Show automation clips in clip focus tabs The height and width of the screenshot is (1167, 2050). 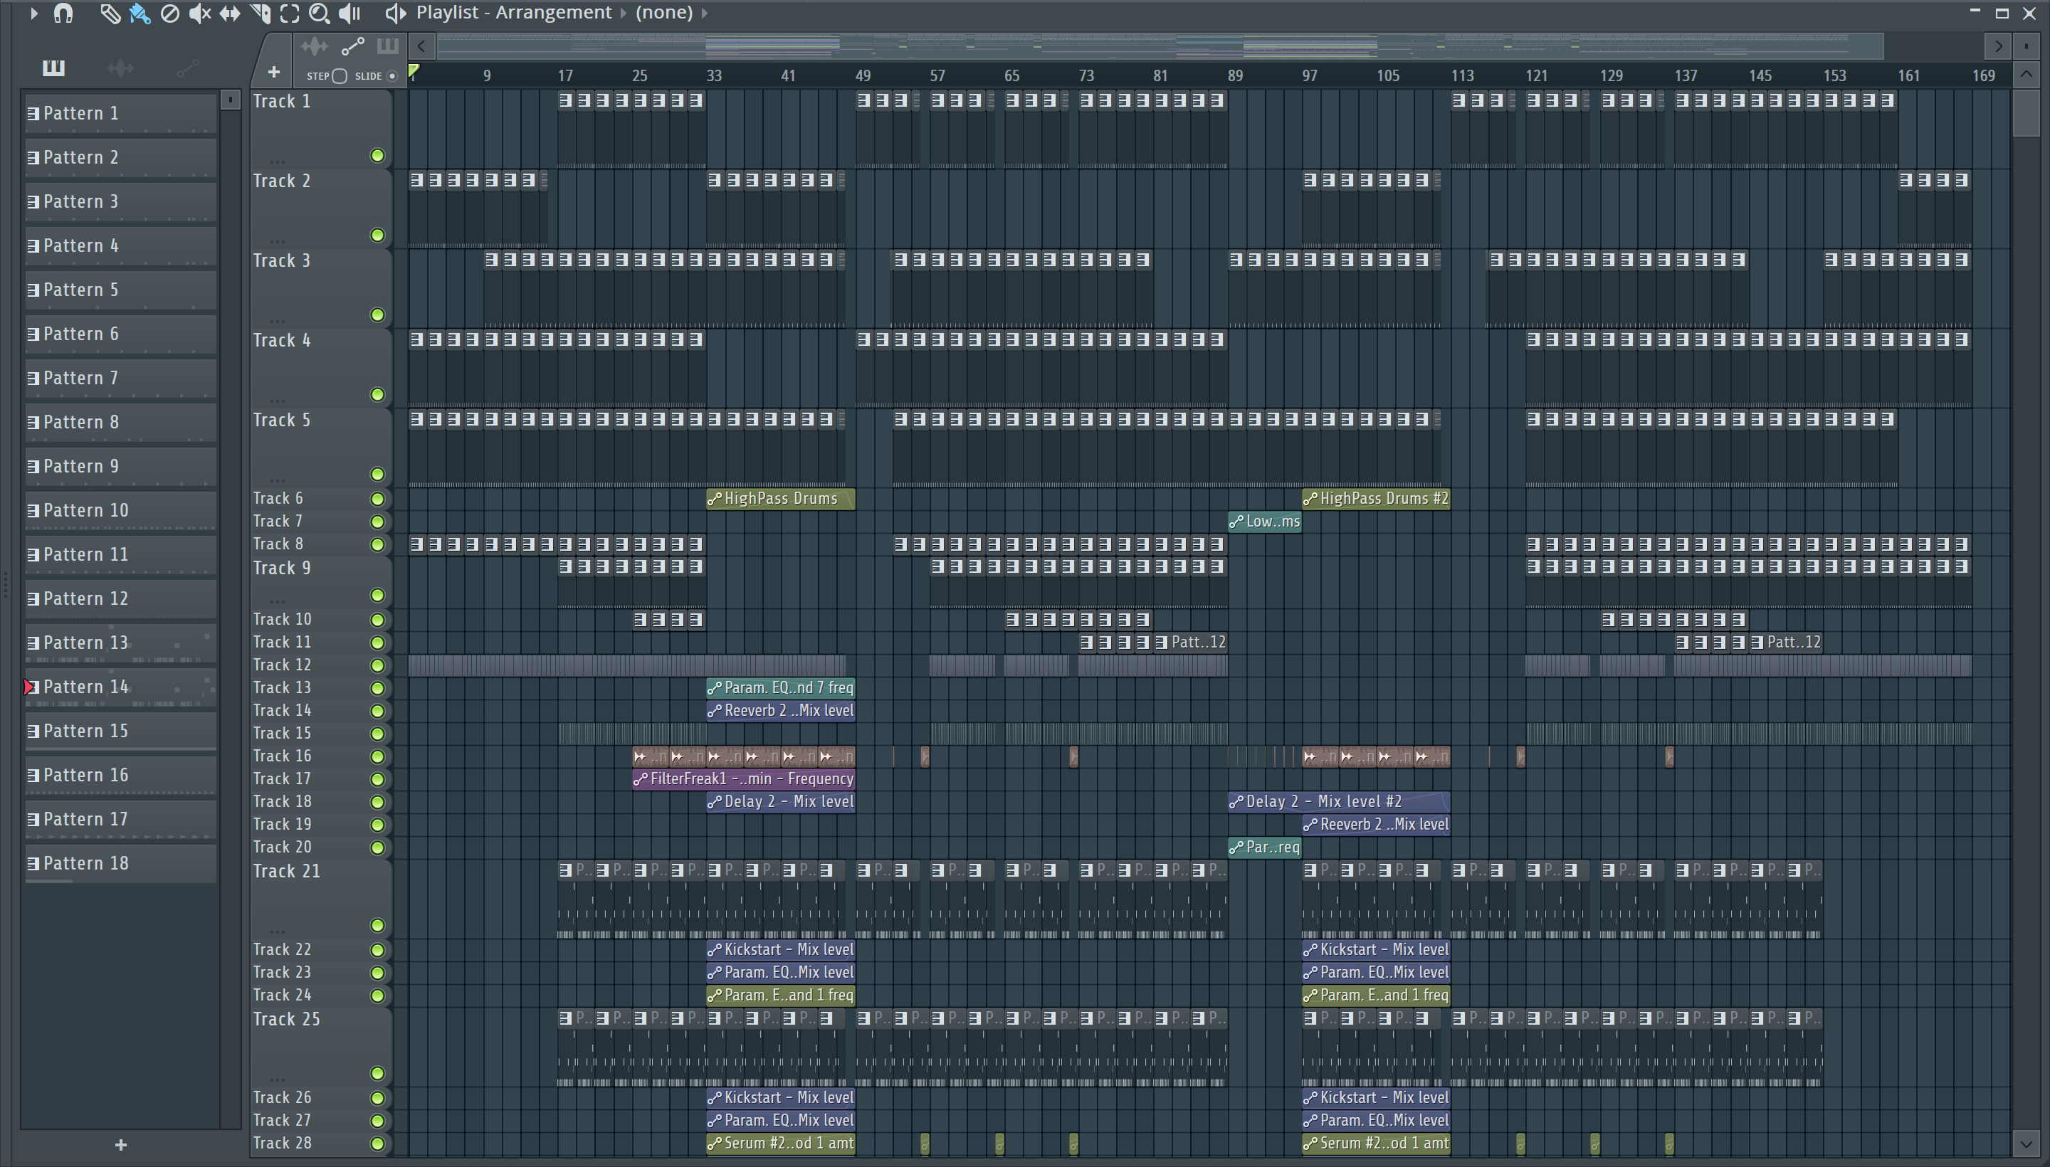pos(353,46)
